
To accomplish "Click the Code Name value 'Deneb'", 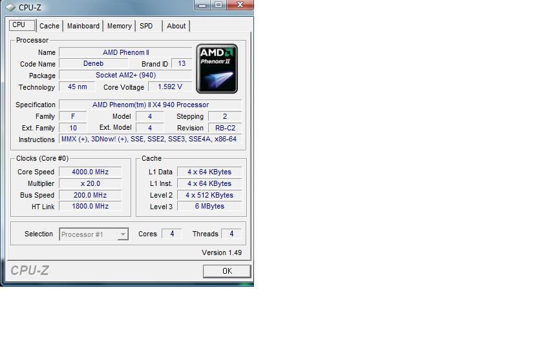I will (93, 64).
